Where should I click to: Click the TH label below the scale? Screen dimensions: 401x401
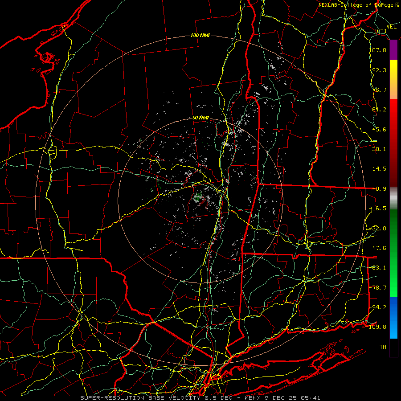click(x=383, y=347)
